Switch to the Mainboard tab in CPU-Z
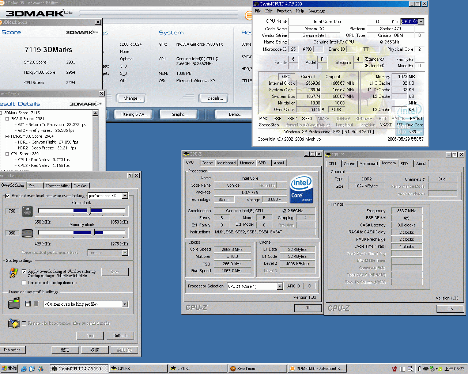The width and height of the screenshot is (468, 374). (226, 163)
